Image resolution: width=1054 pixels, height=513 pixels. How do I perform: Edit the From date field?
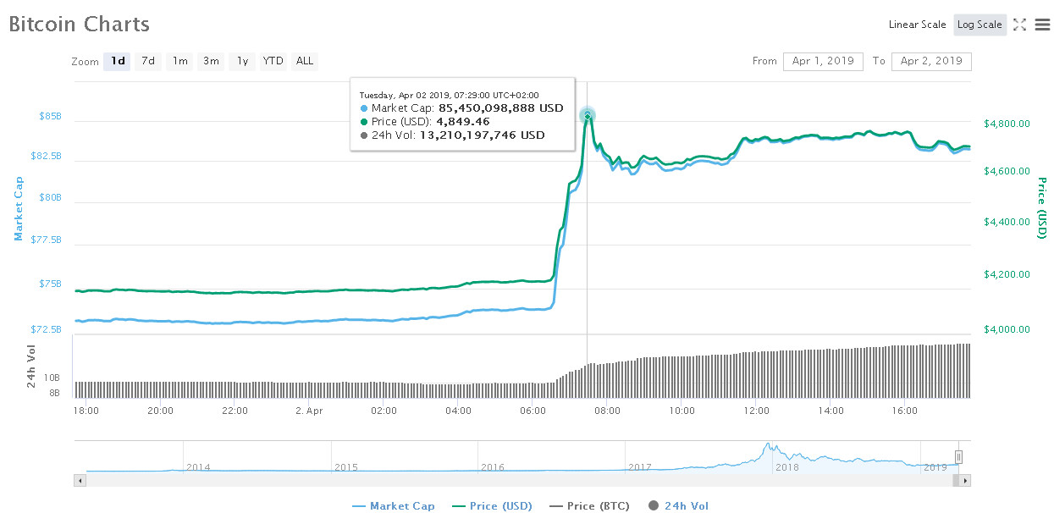coord(824,61)
